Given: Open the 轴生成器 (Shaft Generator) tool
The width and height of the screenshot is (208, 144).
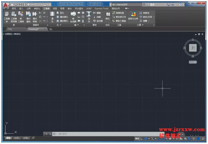Looking at the screenshot, I should 73,17.
